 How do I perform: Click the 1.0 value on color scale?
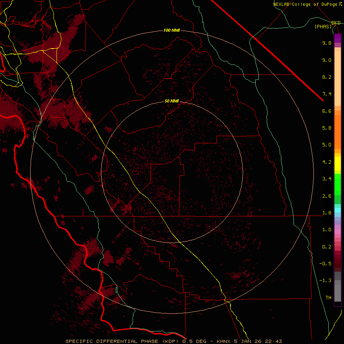click(x=327, y=230)
